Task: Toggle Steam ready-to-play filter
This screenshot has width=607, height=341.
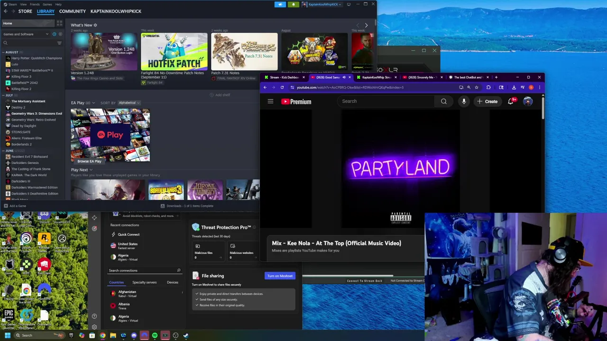Action: point(60,34)
